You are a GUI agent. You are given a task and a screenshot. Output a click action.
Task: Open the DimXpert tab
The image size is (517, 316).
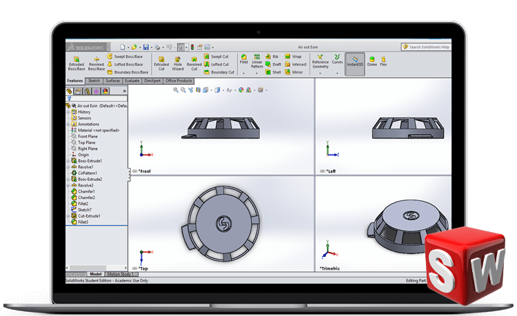pos(152,81)
